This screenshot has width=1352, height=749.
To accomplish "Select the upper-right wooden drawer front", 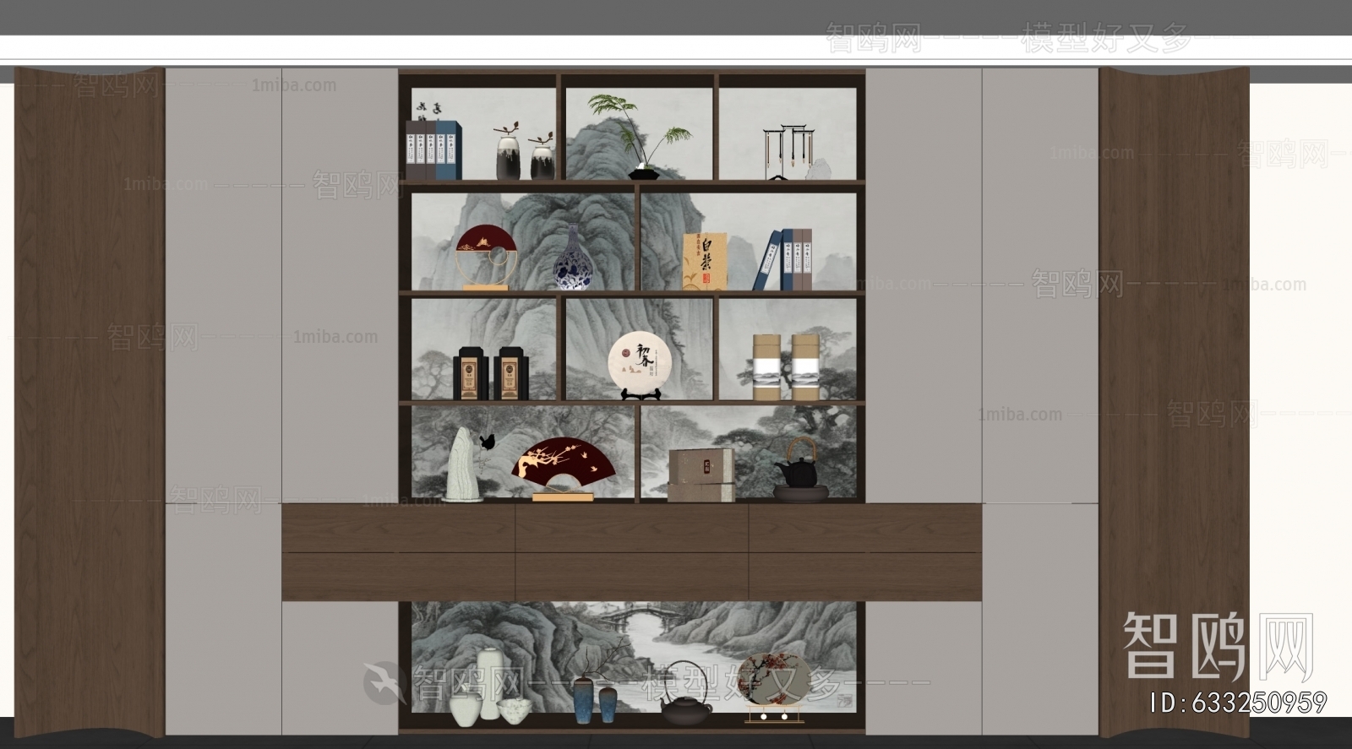I will (x=865, y=529).
